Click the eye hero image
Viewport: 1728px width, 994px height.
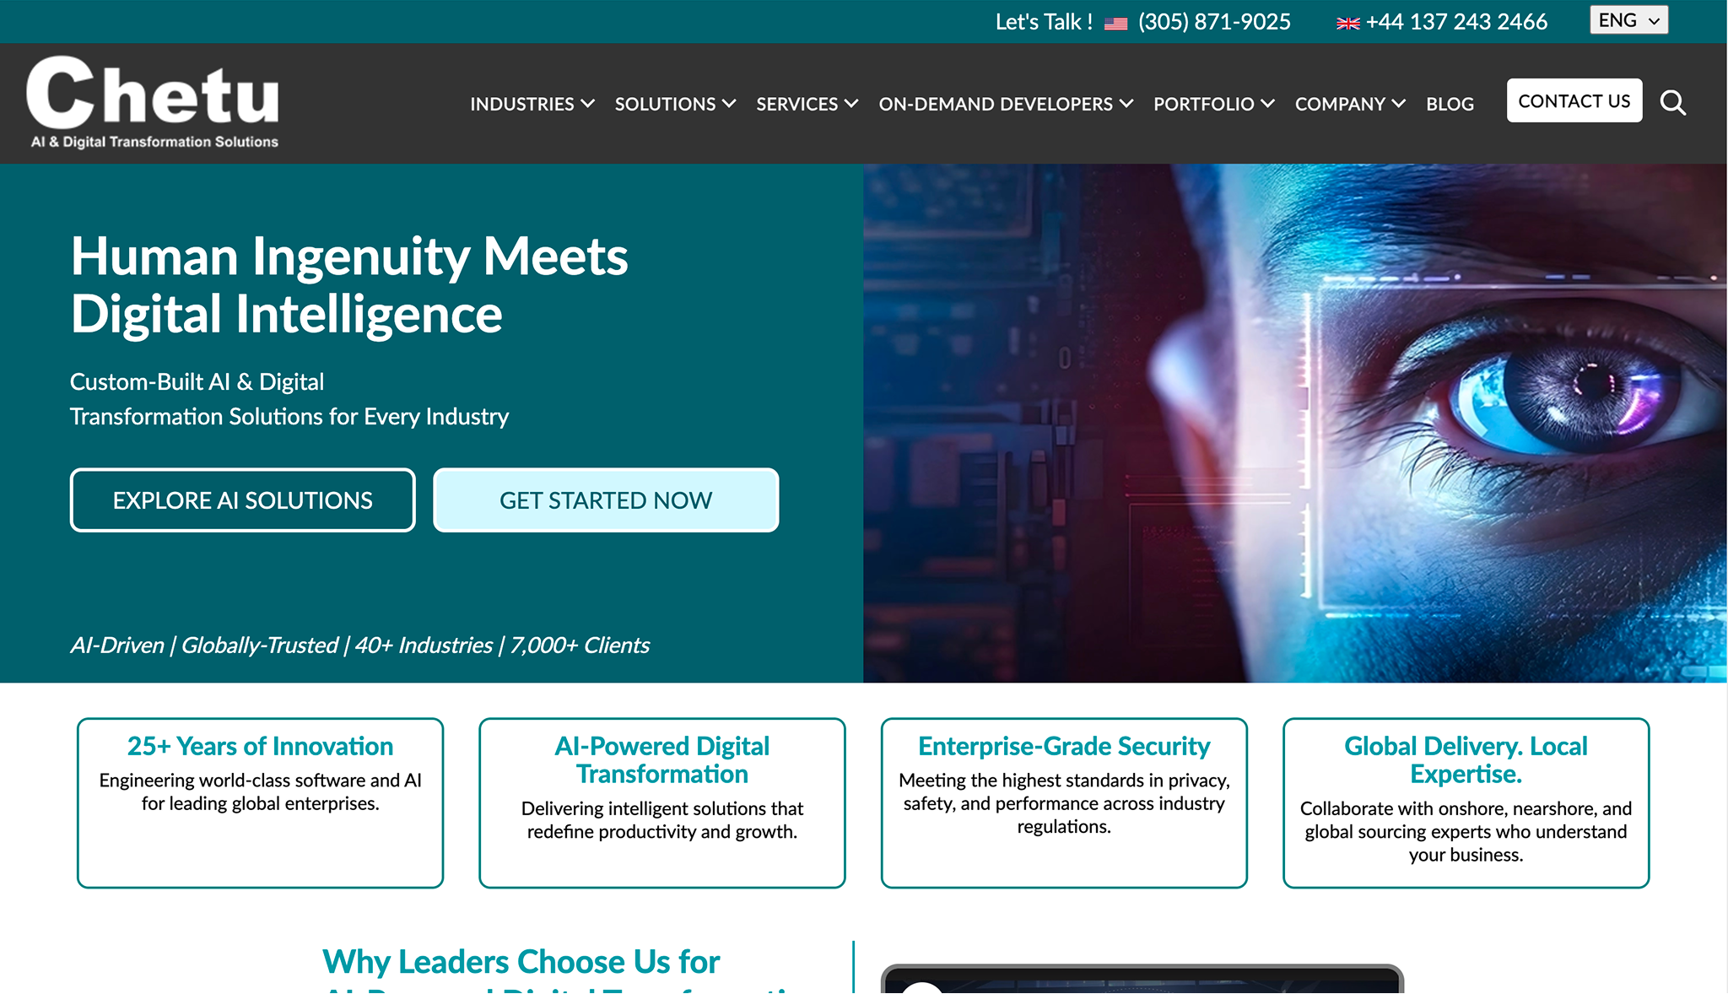click(1295, 423)
